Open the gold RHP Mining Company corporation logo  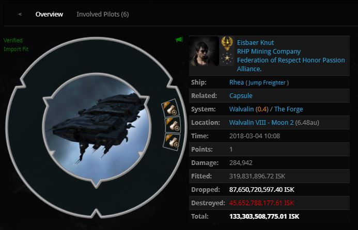227,43
